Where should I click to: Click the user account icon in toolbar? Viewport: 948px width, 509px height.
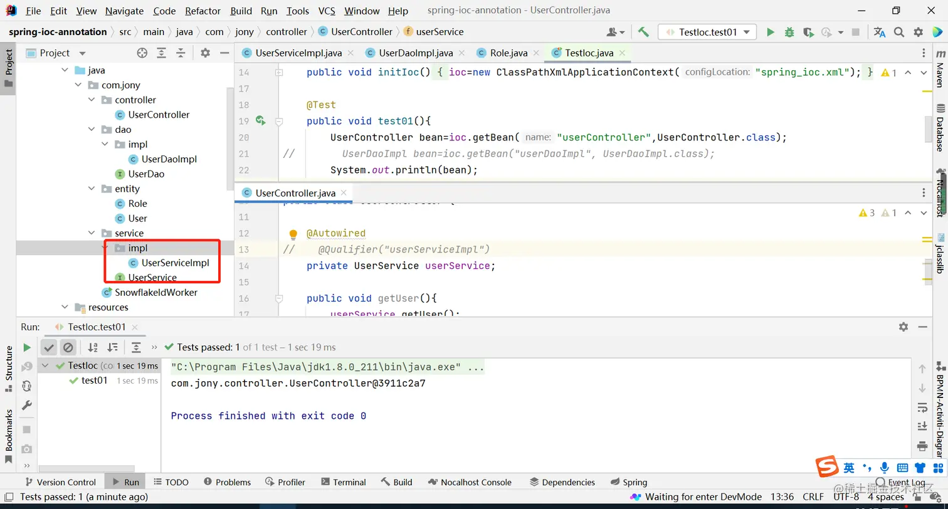tap(616, 32)
